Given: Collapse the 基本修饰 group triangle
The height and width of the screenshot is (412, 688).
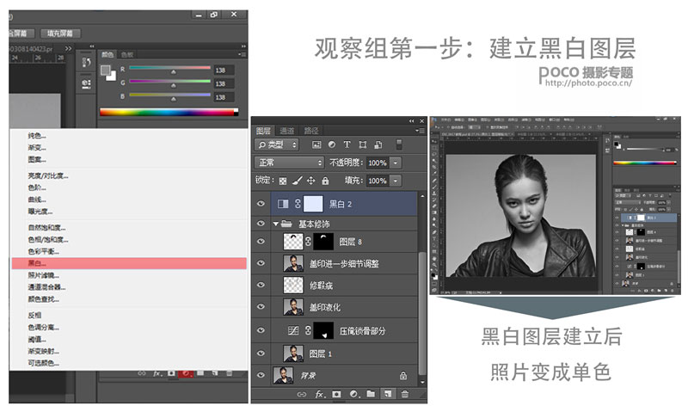Looking at the screenshot, I should (x=276, y=224).
